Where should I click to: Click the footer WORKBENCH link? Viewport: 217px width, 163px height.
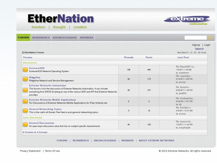pos(81,141)
